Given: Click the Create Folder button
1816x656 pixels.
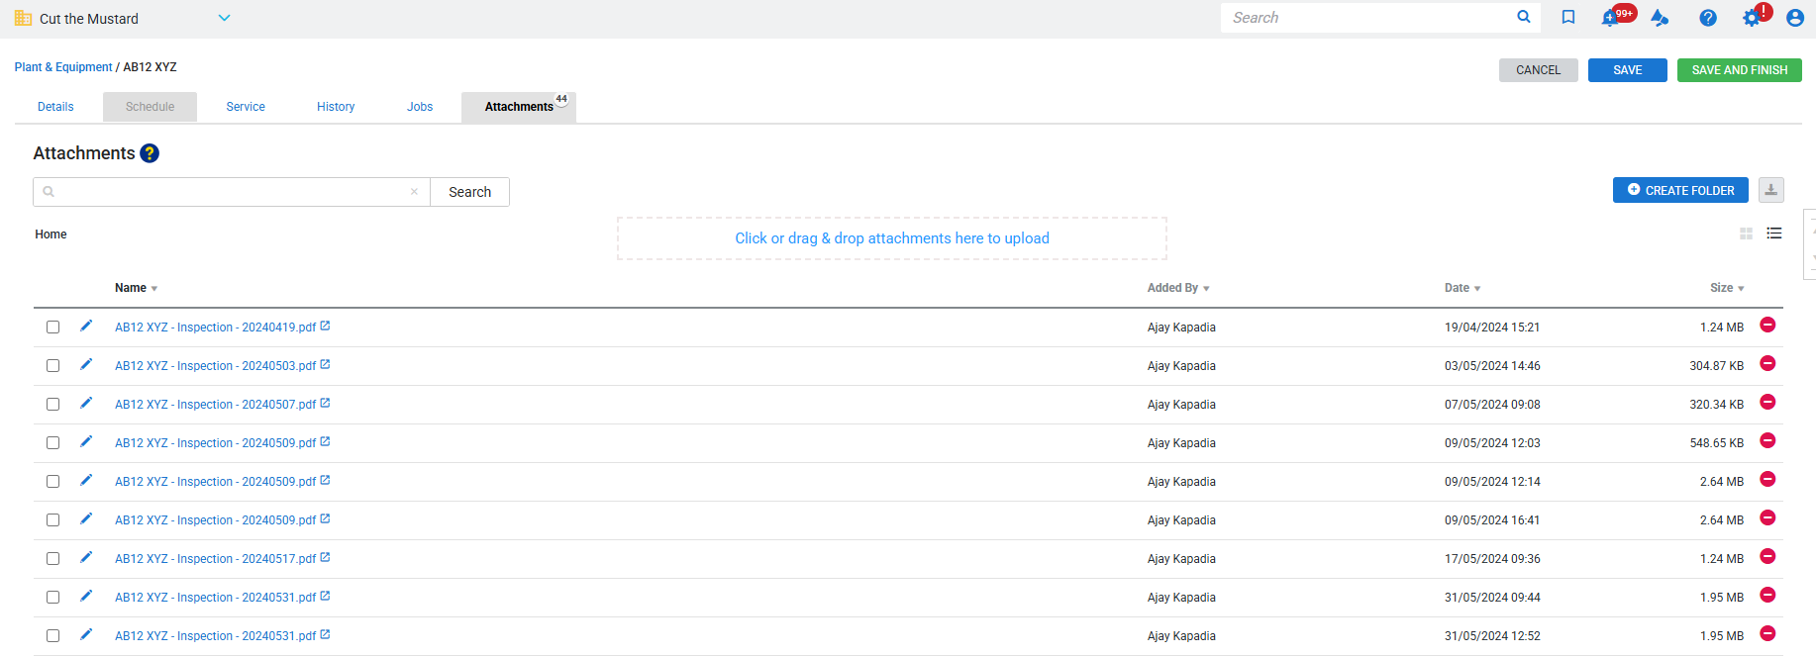Looking at the screenshot, I should (1679, 190).
